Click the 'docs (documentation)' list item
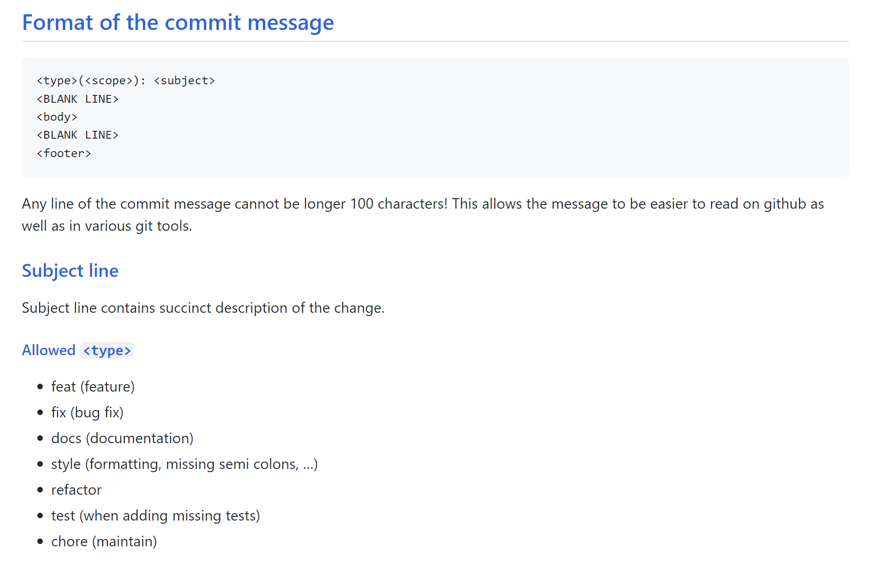Viewport: 871px width, 562px height. coord(122,439)
